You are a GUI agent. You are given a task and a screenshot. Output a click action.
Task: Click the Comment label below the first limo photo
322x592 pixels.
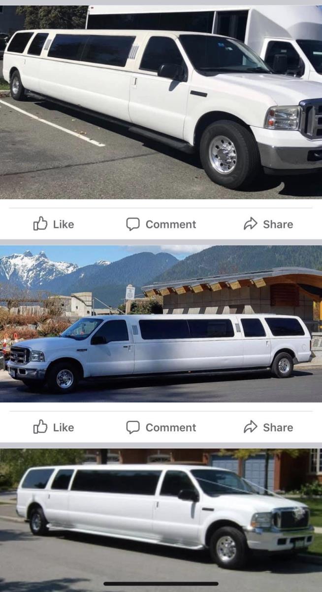[171, 224]
